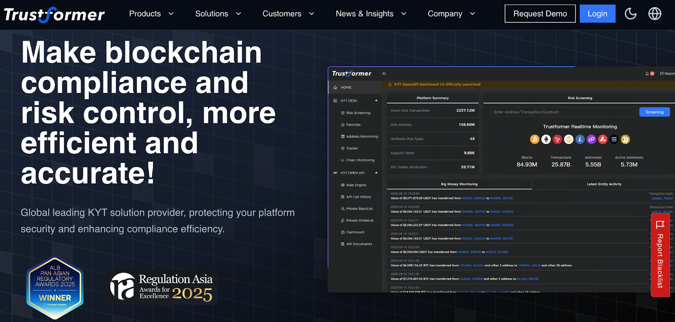675x322 pixels.
Task: Focus the Enter Address/Transaction/Contract field
Action: coord(563,112)
